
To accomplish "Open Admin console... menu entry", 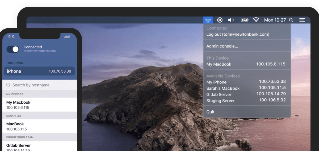I will [222, 46].
